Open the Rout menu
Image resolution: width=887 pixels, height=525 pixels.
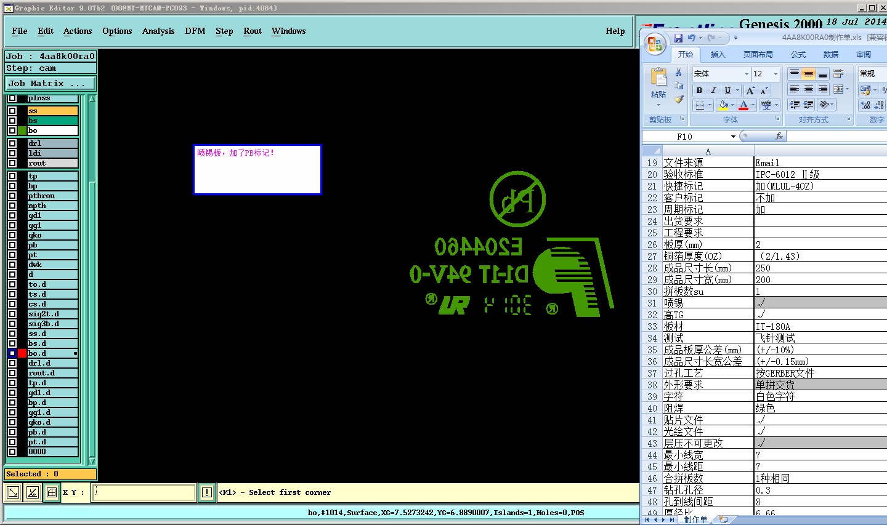[253, 31]
